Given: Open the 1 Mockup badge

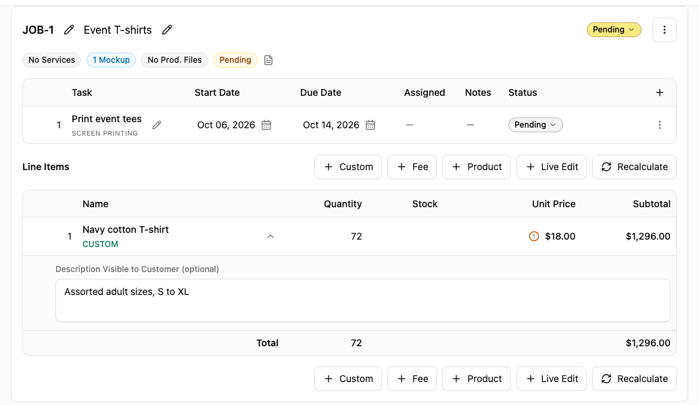Looking at the screenshot, I should click(x=111, y=60).
